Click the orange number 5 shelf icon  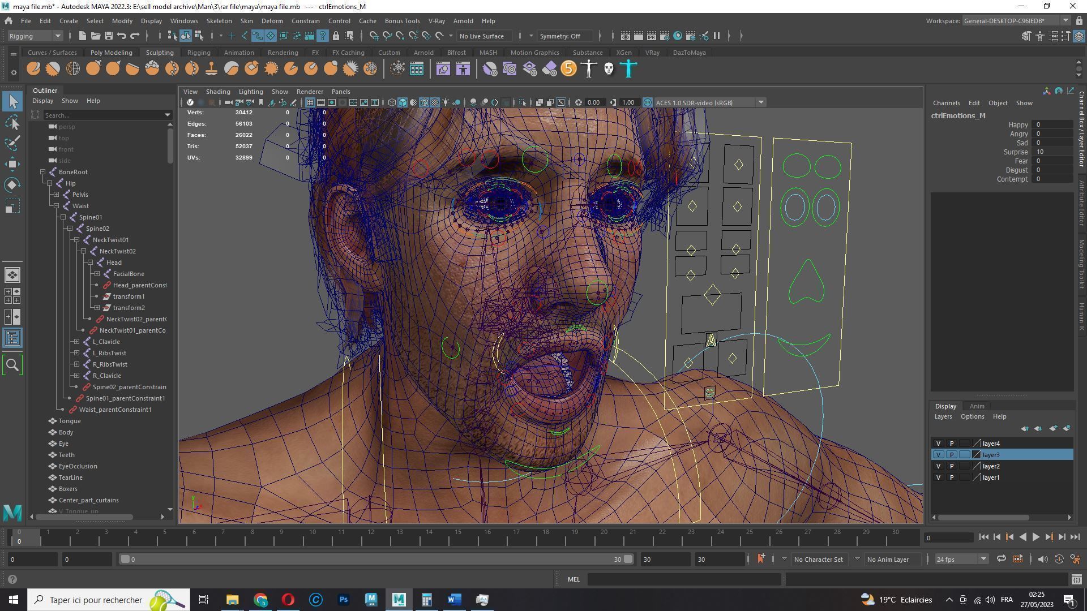coord(568,69)
